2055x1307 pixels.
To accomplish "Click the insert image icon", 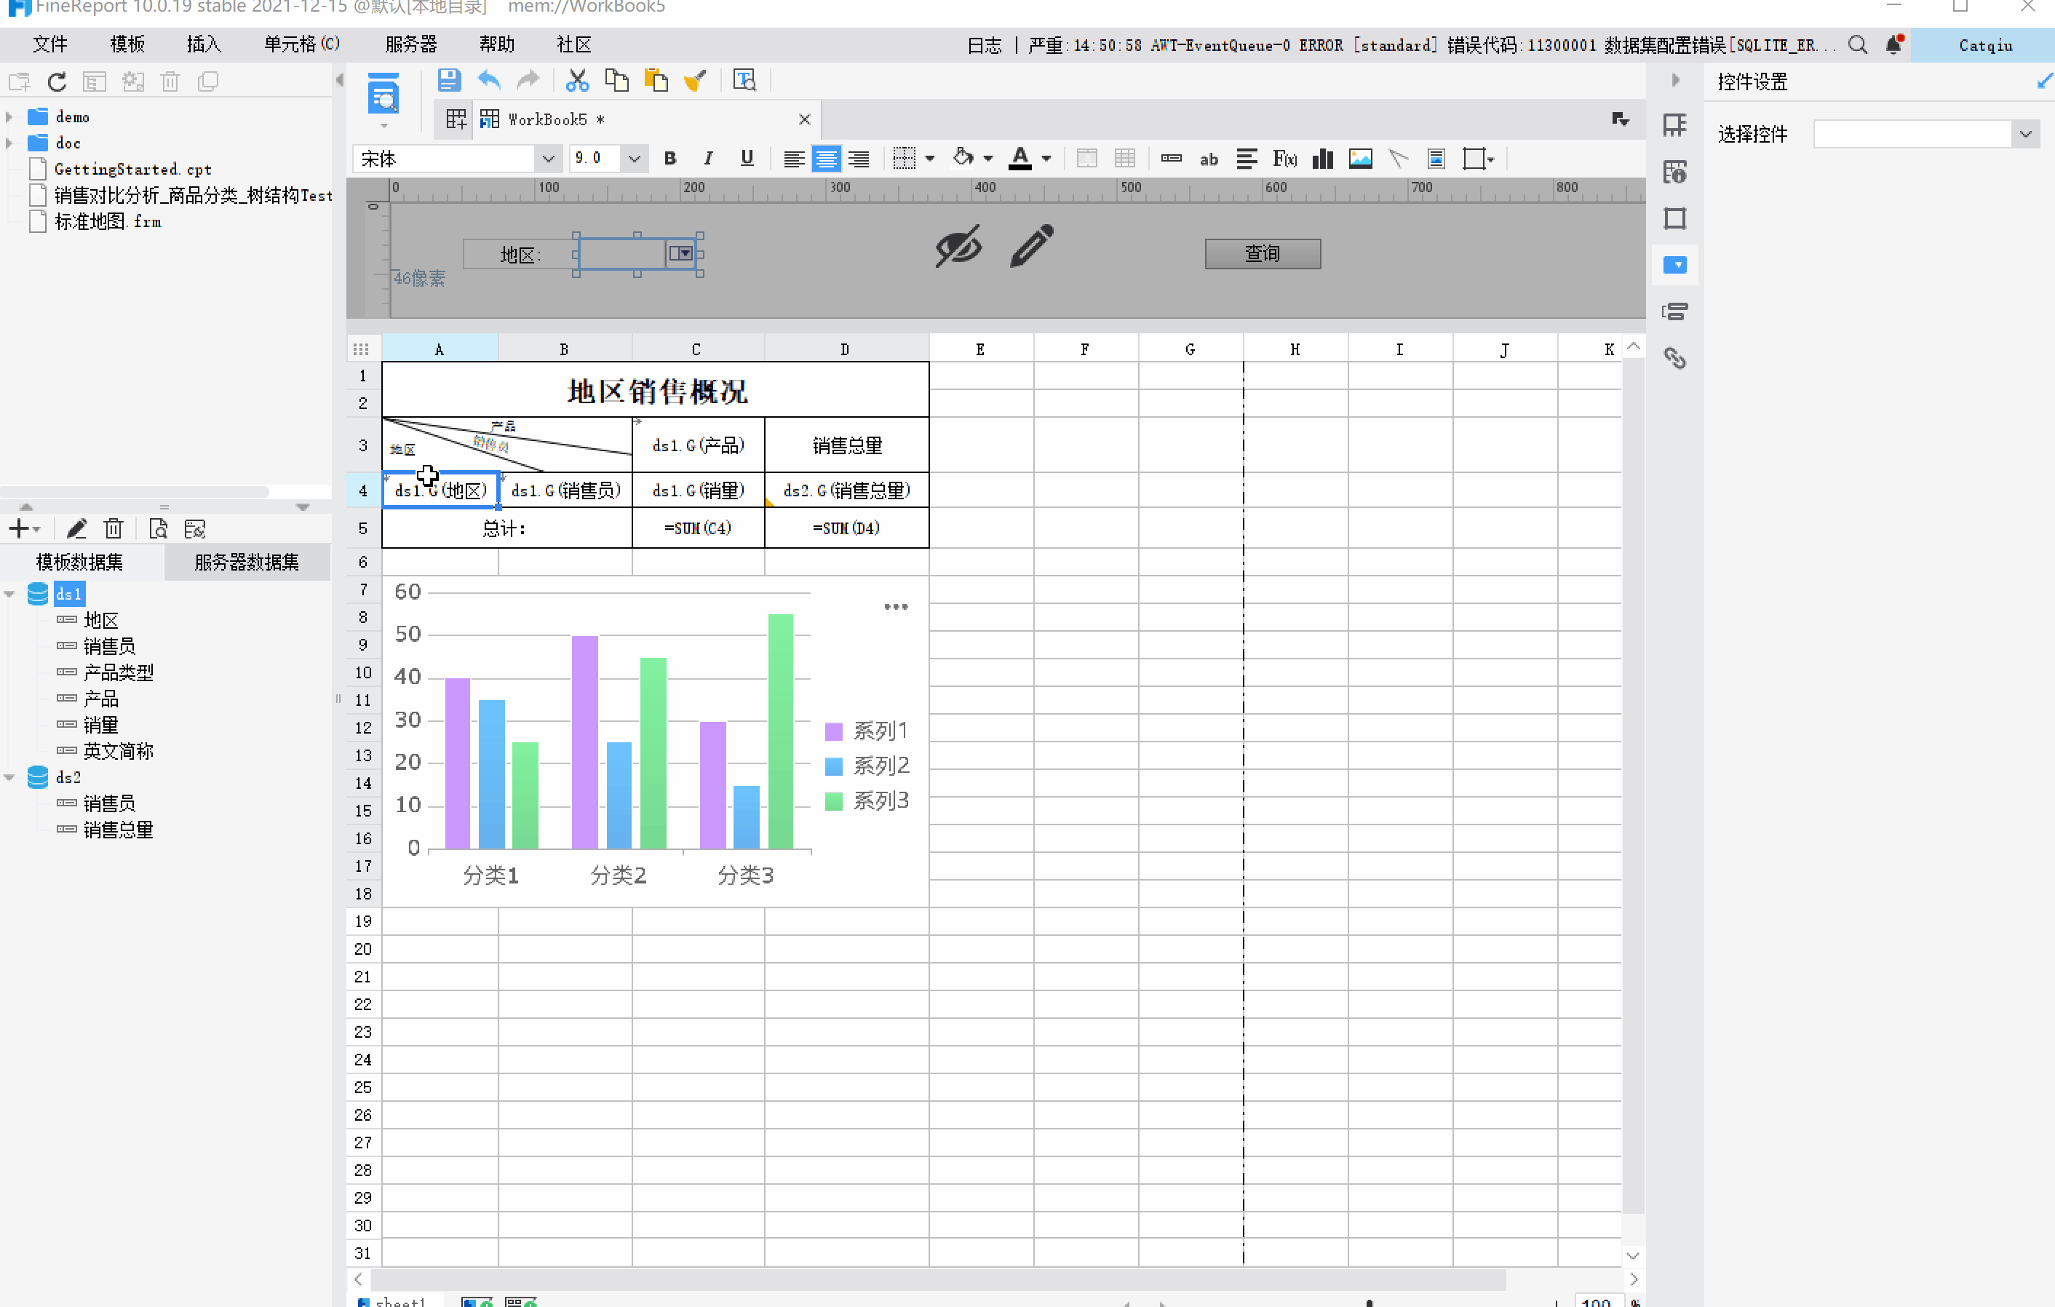I will pyautogui.click(x=1360, y=159).
